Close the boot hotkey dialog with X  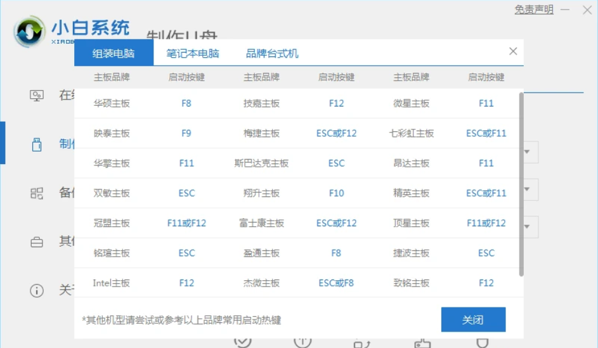tap(513, 51)
